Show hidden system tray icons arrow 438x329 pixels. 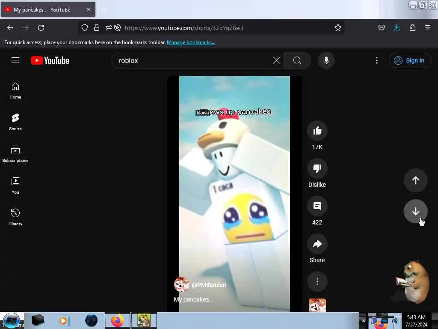click(x=364, y=320)
